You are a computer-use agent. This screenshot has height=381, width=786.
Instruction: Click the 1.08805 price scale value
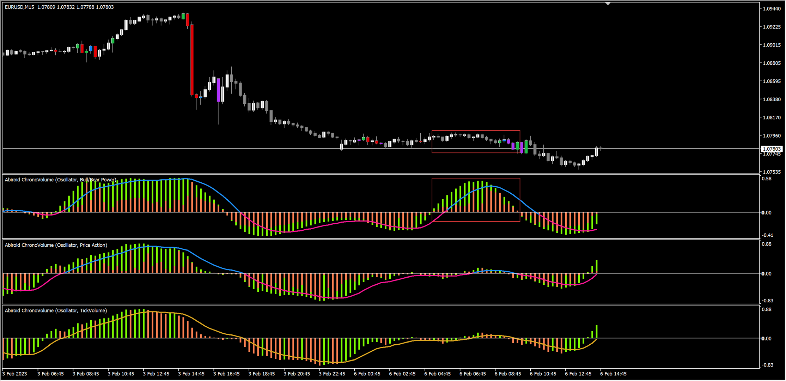point(772,63)
